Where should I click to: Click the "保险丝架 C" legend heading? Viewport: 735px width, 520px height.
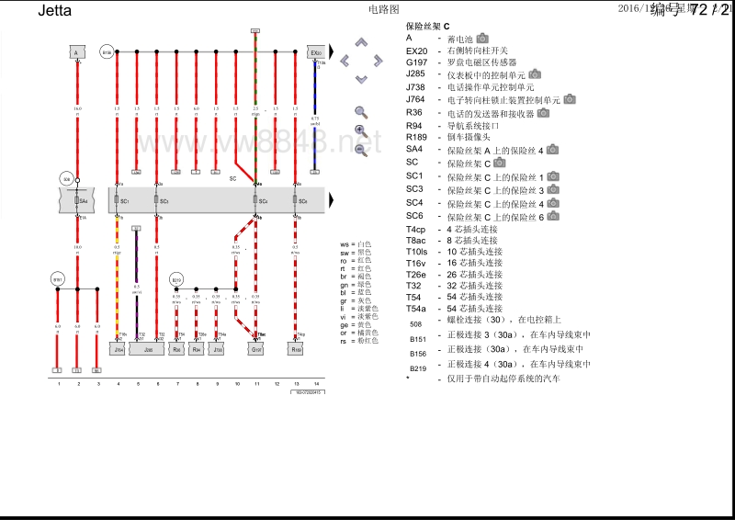click(427, 27)
